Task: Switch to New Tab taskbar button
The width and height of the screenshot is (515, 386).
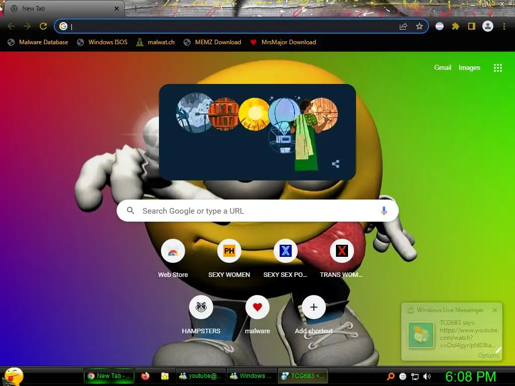Action: 109,376
